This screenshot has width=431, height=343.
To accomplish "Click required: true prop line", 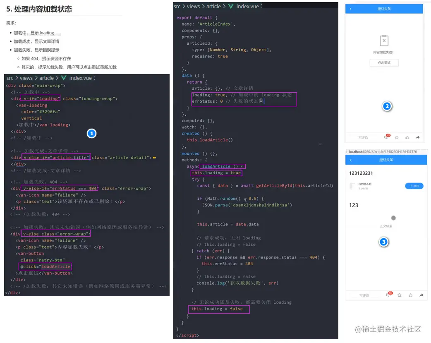I will click(x=210, y=56).
